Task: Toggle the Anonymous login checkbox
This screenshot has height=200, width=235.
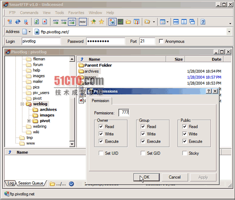Action: [161, 41]
